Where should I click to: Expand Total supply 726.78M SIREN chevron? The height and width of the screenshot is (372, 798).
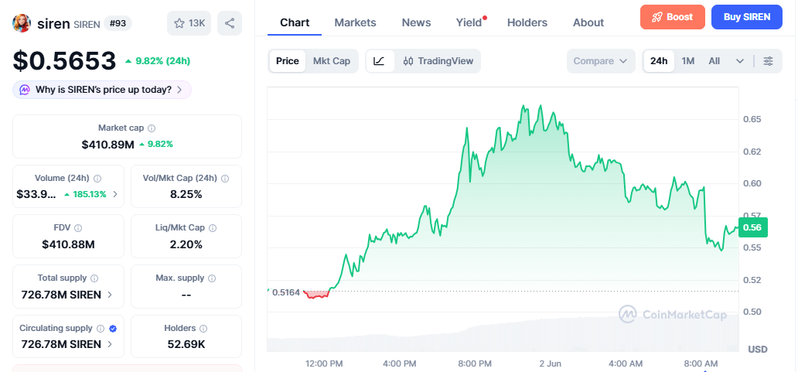pos(110,295)
